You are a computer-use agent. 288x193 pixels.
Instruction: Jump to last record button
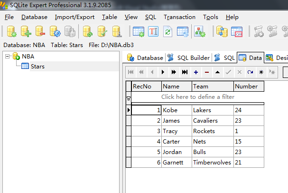pos(185,72)
